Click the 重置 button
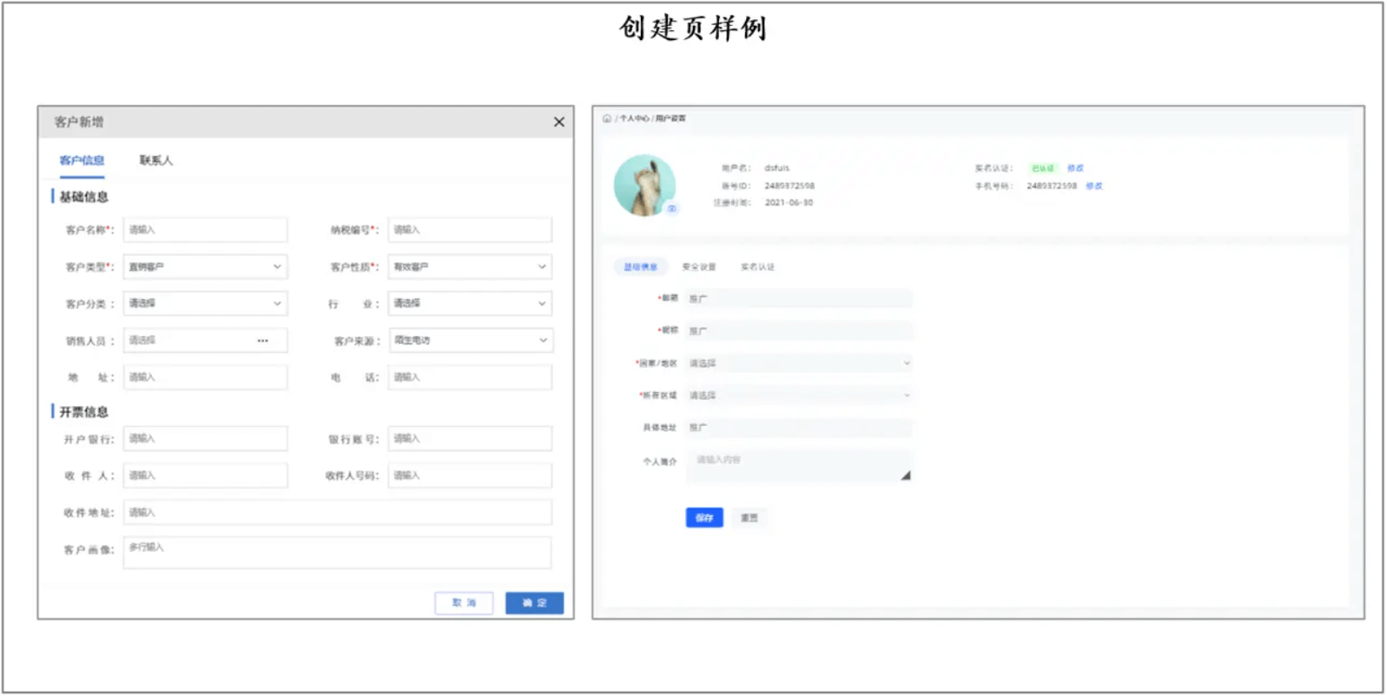The width and height of the screenshot is (1387, 696). point(749,518)
